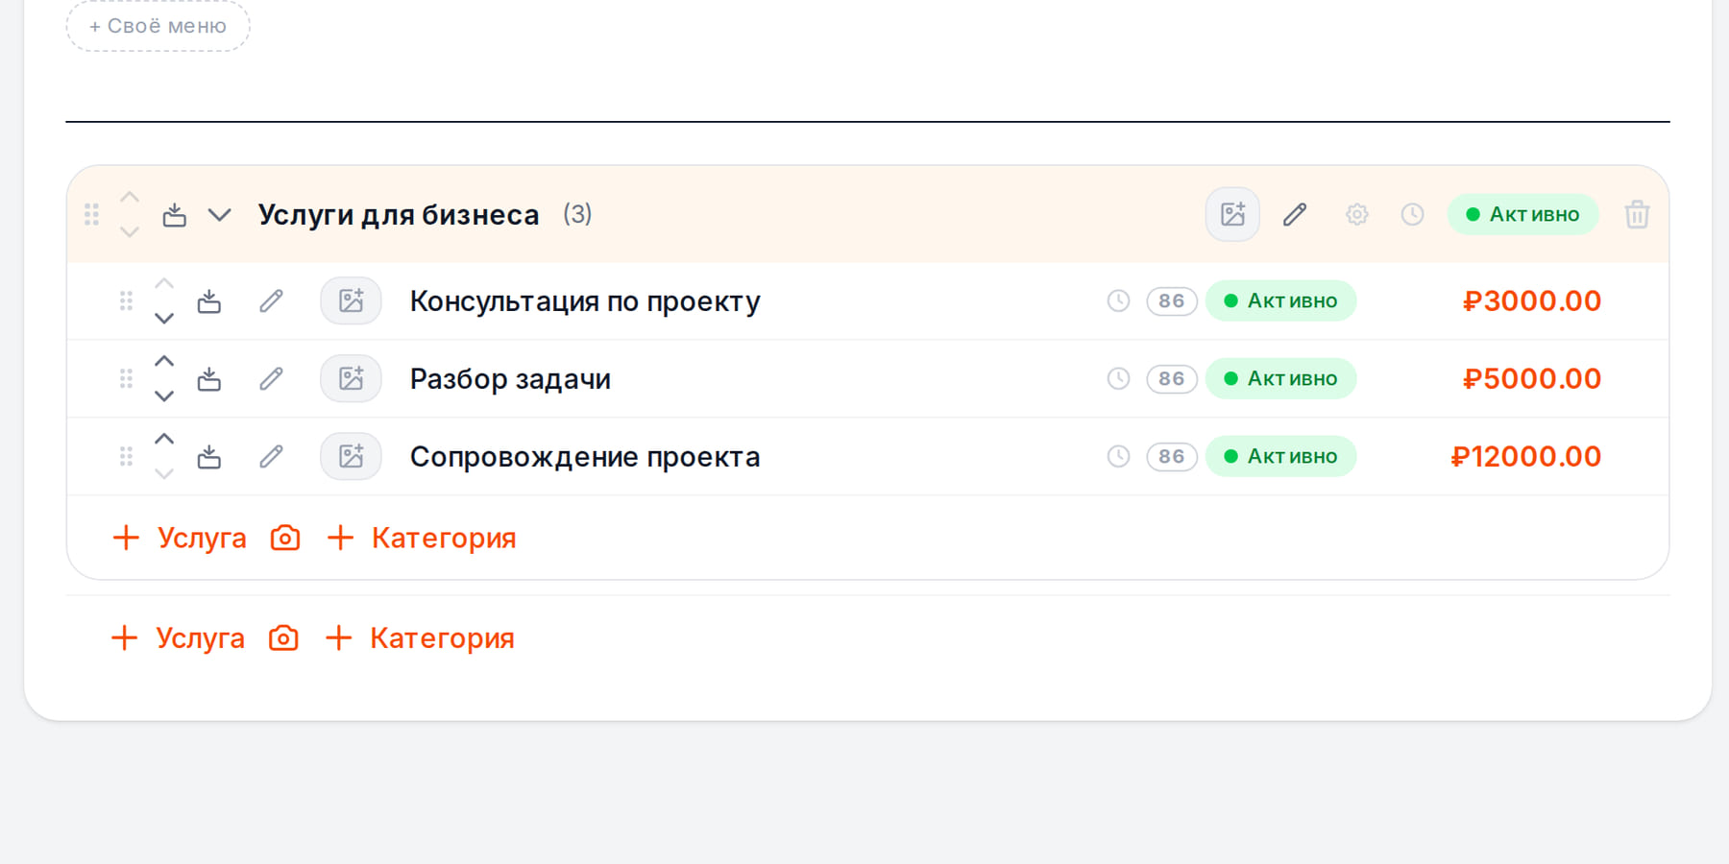Click the price ₽5000.00
Screen dimensions: 1729x864
[x=1531, y=379]
